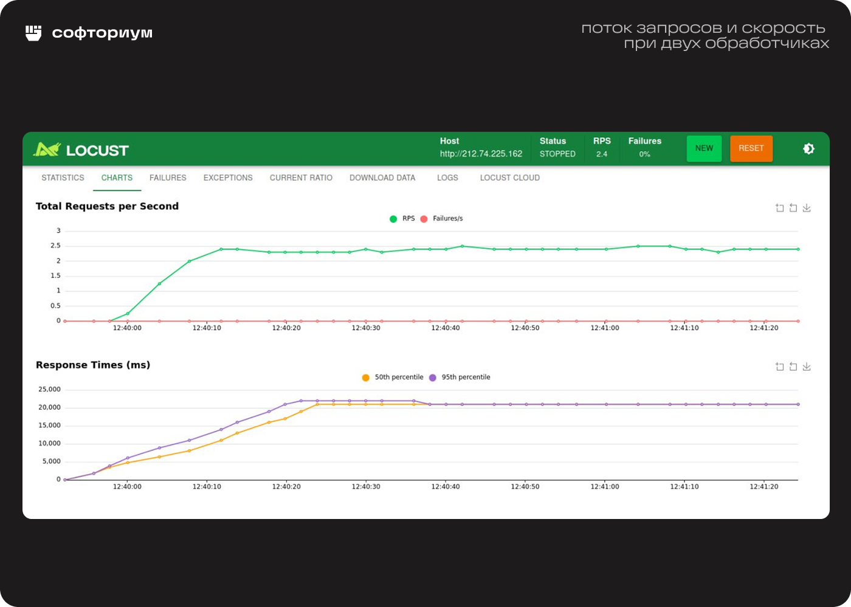Image resolution: width=851 pixels, height=607 pixels.
Task: Open the Failures tab
Action: pyautogui.click(x=168, y=178)
